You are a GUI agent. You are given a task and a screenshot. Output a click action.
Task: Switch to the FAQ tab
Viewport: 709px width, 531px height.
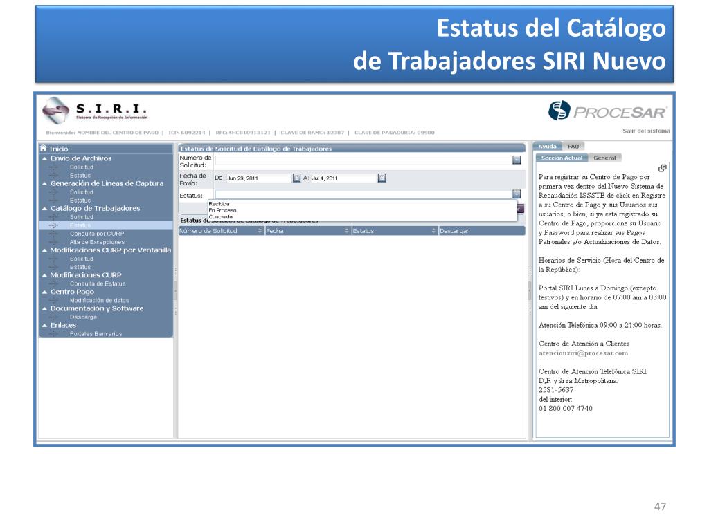coord(573,147)
